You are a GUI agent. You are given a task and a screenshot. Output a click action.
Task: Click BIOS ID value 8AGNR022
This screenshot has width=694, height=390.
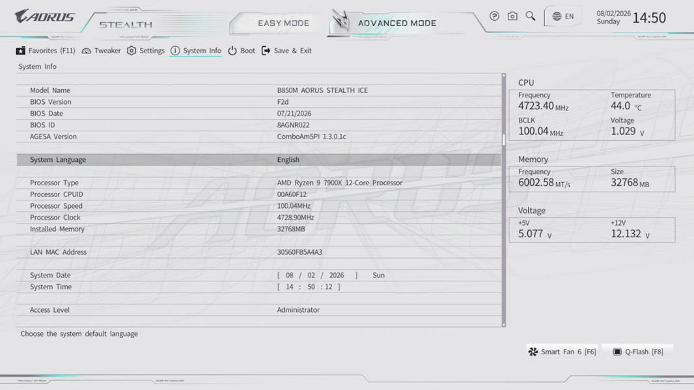point(293,125)
